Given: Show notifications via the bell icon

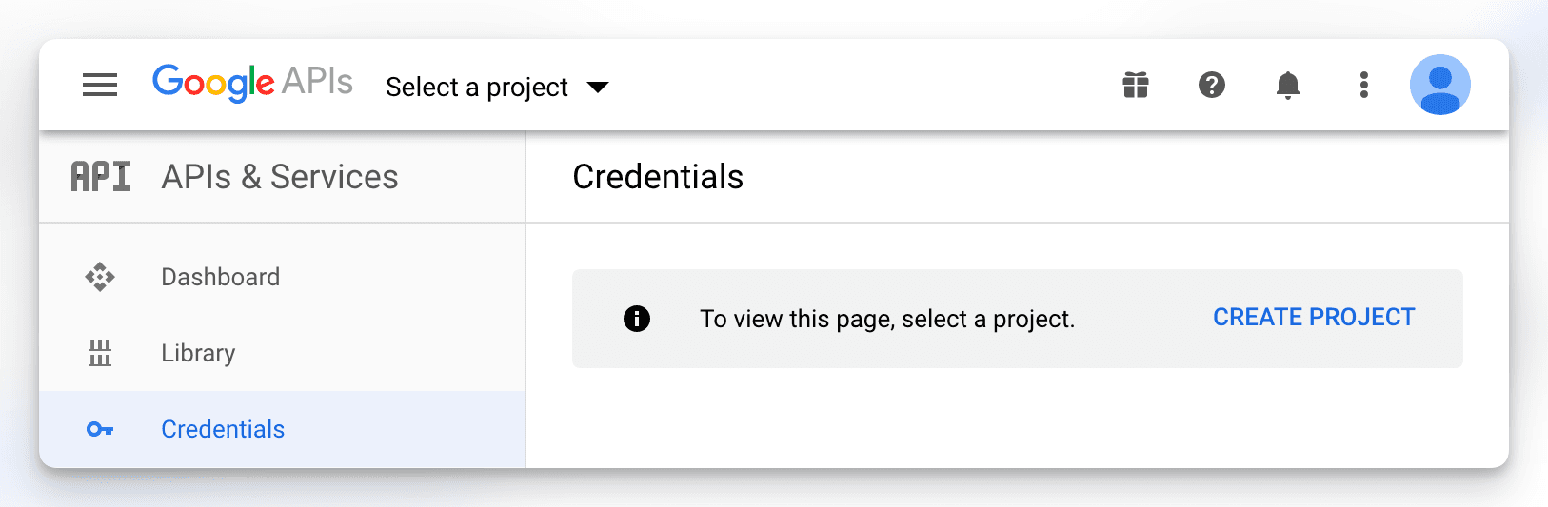Looking at the screenshot, I should coord(1287,86).
